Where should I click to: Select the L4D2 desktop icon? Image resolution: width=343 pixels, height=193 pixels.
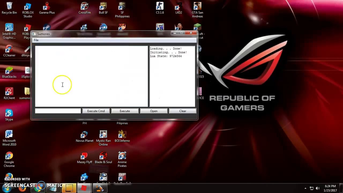(179, 8)
